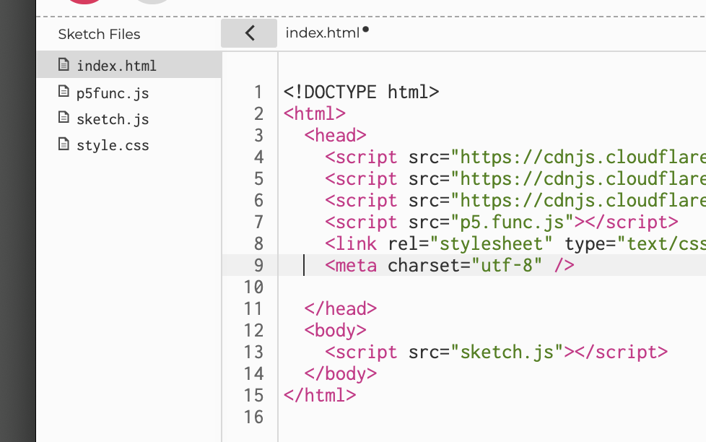Click the file icon beside index.html
This screenshot has width=706, height=442.
pos(64,65)
